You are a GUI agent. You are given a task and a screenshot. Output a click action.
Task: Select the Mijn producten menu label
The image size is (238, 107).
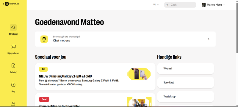click(x=13, y=53)
